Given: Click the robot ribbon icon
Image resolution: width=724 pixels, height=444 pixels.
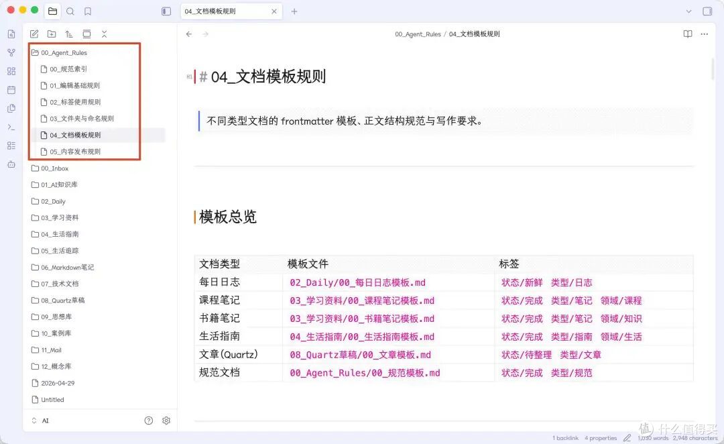Looking at the screenshot, I should pos(11,164).
